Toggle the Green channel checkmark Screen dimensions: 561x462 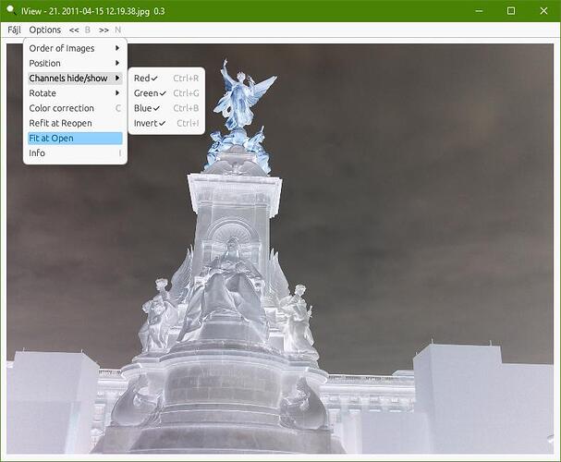click(x=166, y=93)
